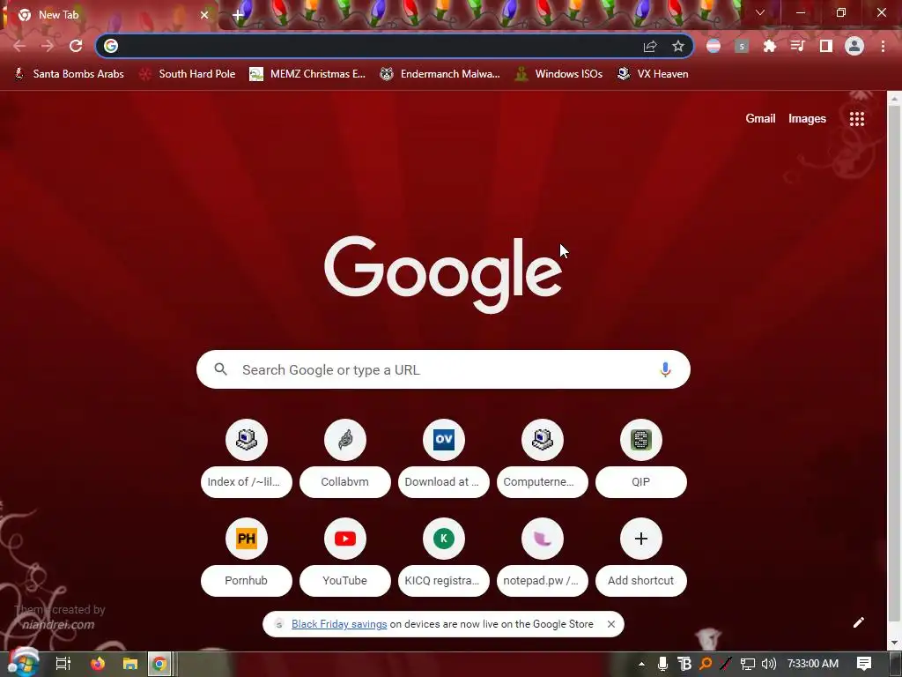The height and width of the screenshot is (677, 902).
Task: Open the Black Friday savings link
Action: pos(339,624)
